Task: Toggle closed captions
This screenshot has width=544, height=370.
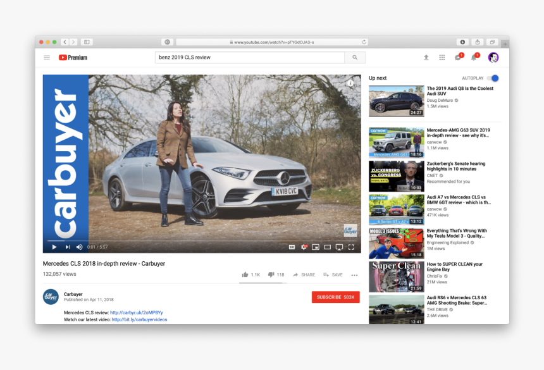Action: tap(292, 247)
